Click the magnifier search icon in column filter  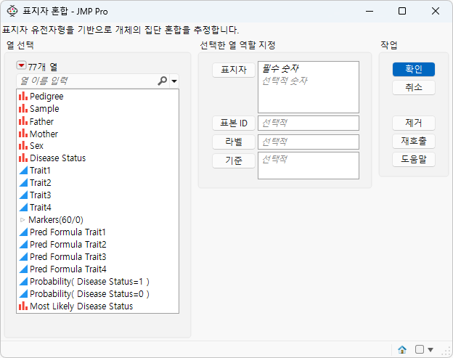(x=163, y=81)
